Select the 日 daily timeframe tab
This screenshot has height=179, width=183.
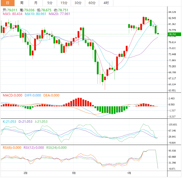pos(8,3)
